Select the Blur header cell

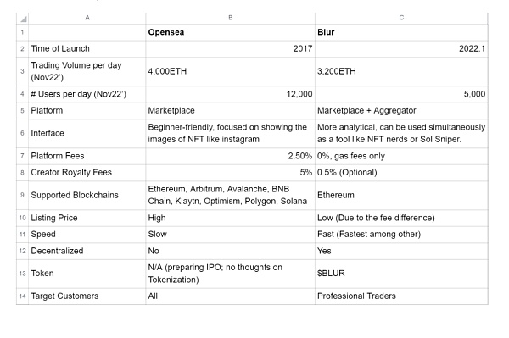[401, 32]
